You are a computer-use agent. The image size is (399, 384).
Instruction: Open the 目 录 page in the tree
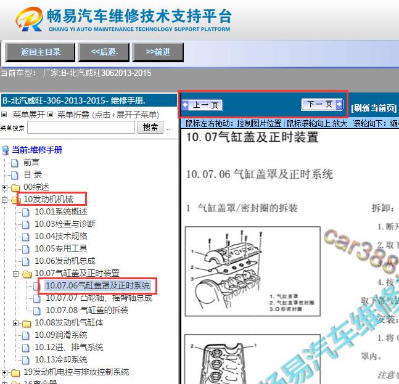point(33,174)
